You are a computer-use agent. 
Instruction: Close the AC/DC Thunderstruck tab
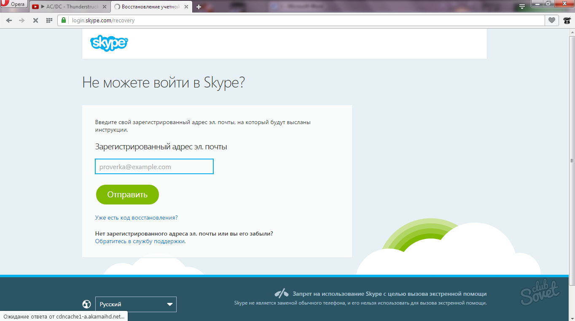[104, 7]
